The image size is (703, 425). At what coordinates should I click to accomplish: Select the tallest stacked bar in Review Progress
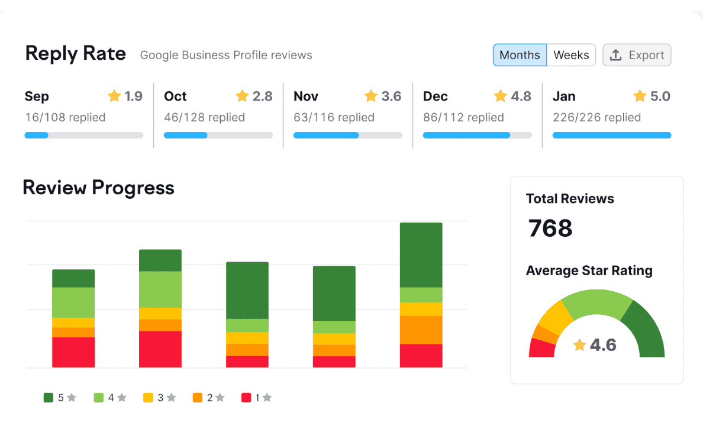tap(421, 296)
